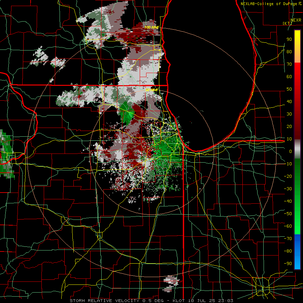The height and width of the screenshot is (303, 303).
Task: Click the -40 label on the velocity scale
Action: click(x=288, y=201)
